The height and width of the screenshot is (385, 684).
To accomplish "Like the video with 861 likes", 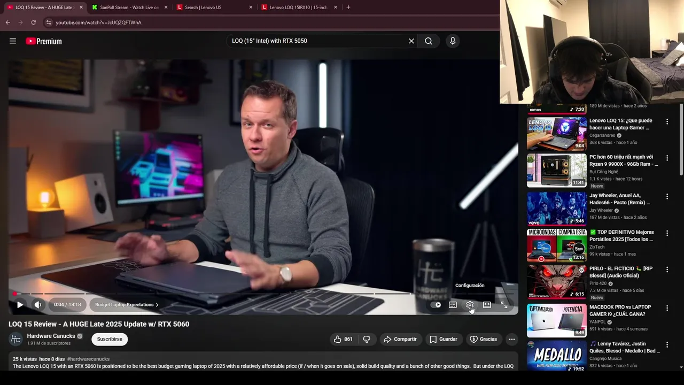I will point(343,339).
